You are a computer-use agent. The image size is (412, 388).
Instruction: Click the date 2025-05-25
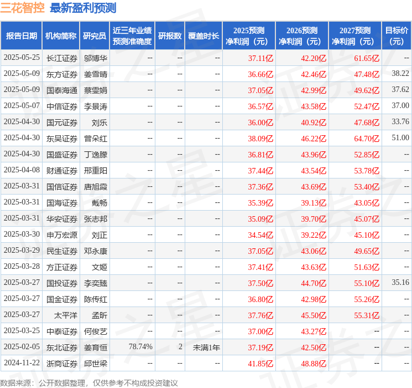coord(22,57)
